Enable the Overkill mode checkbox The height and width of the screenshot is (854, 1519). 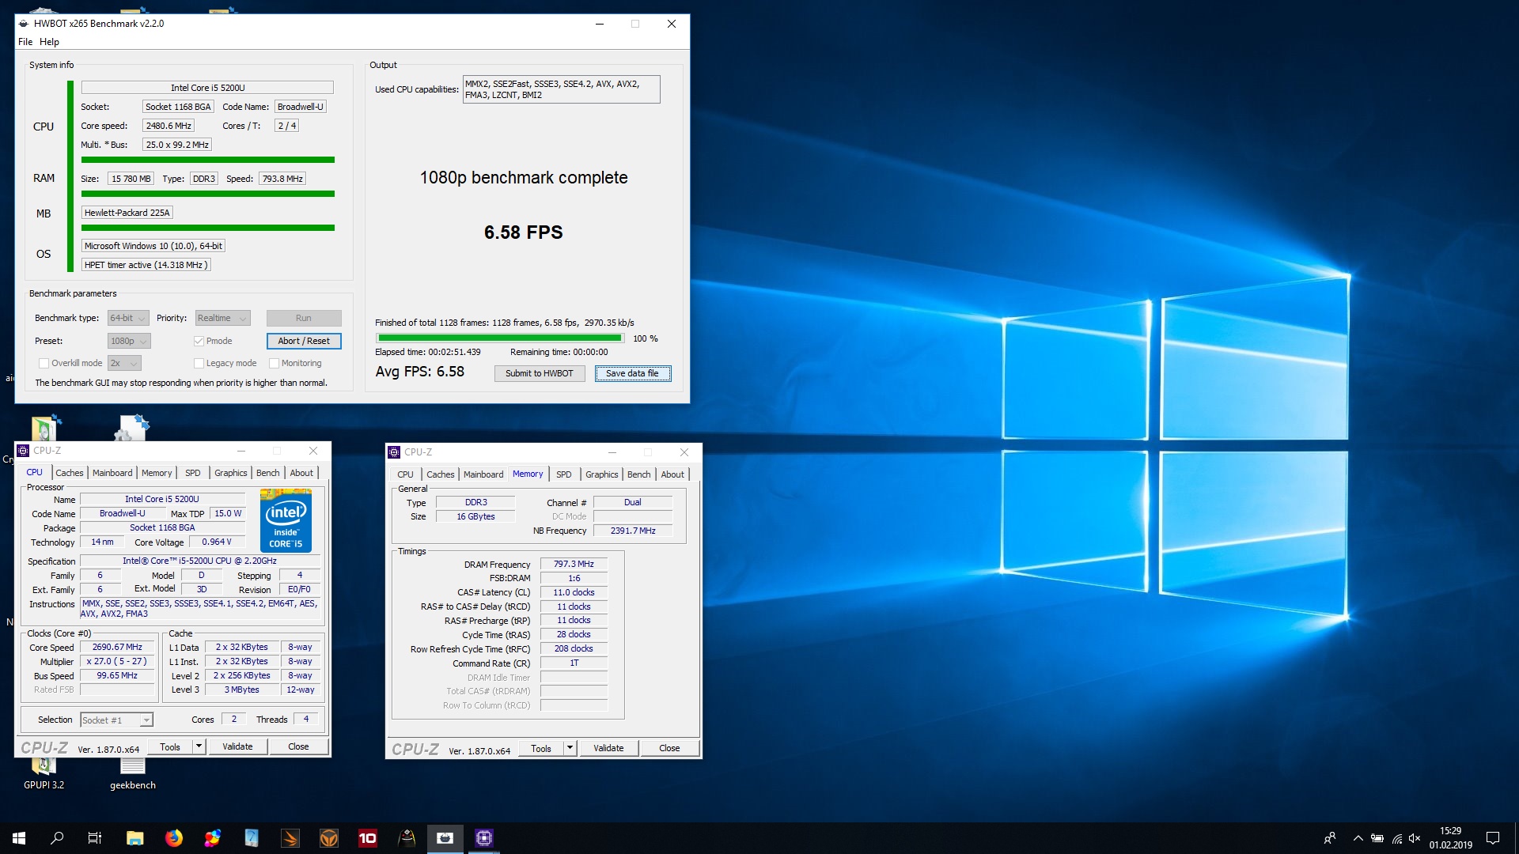44,363
